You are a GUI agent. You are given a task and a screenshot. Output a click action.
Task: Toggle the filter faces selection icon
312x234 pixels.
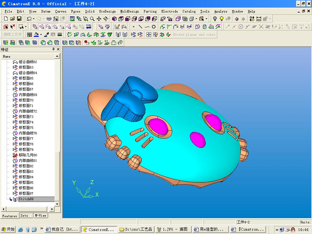41,27
